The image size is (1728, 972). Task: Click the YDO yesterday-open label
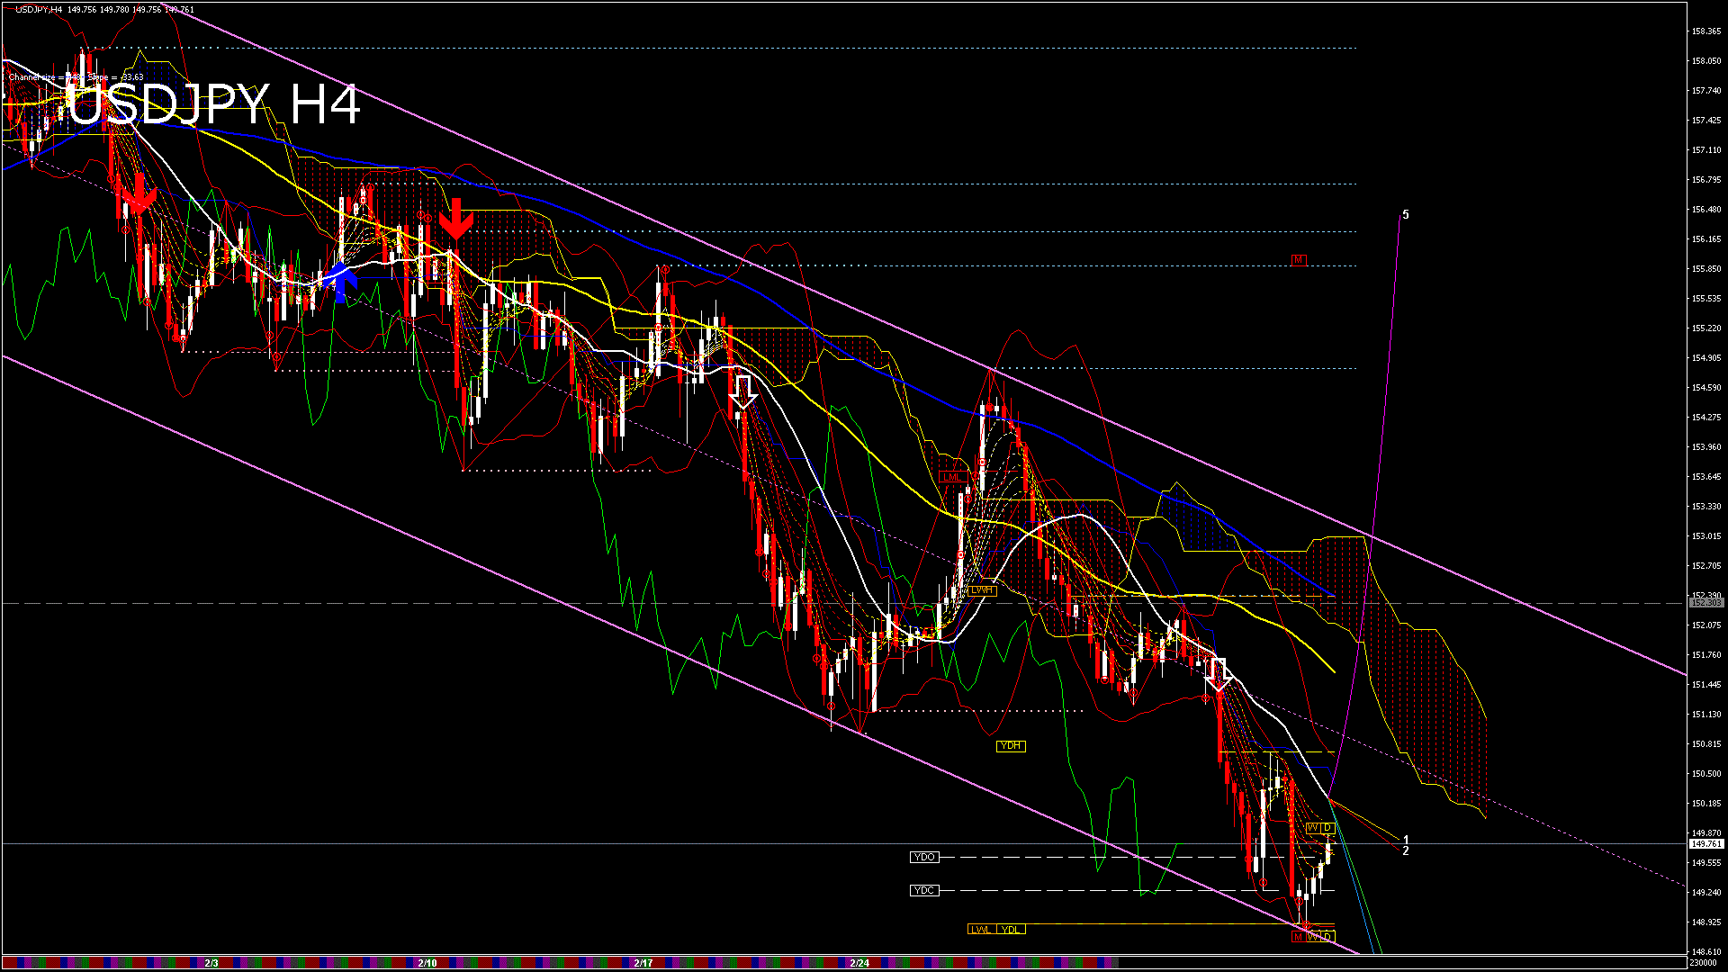click(x=923, y=857)
